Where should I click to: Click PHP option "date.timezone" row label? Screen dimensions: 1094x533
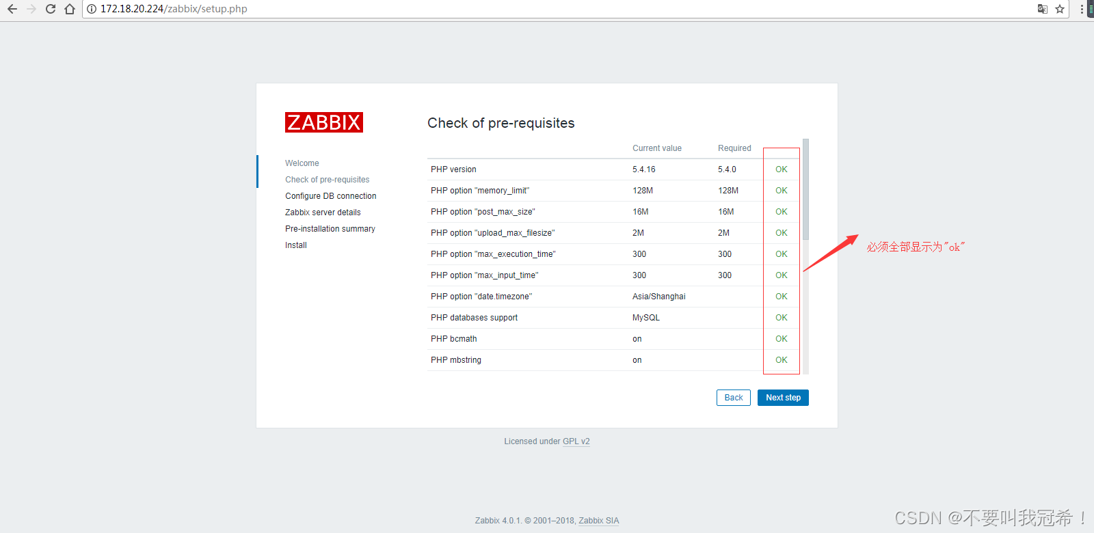[x=481, y=297]
